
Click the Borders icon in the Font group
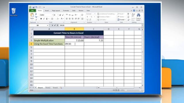pos(52,19)
